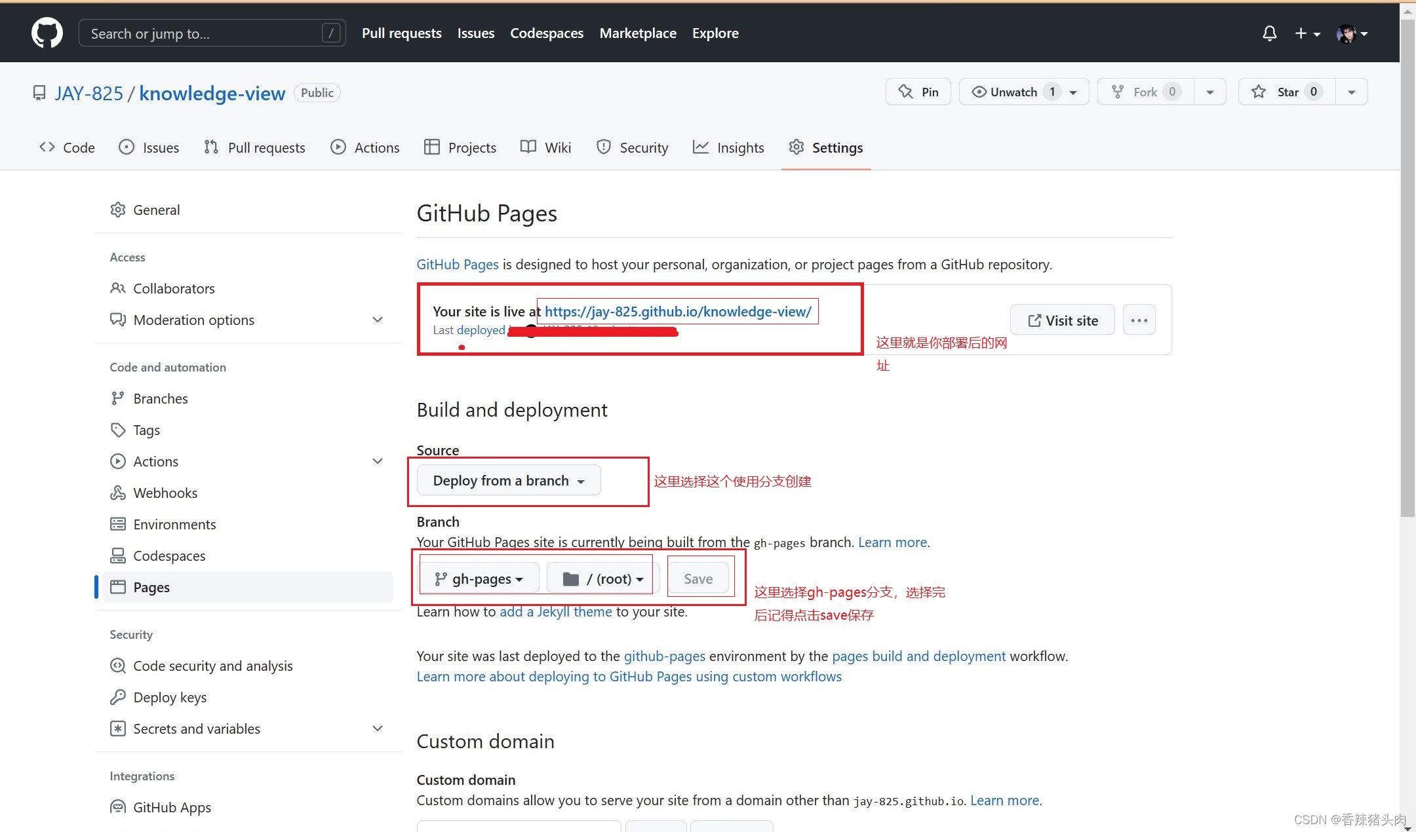Open Webhooks in the settings sidebar
Viewport: 1416px width, 832px height.
[165, 493]
